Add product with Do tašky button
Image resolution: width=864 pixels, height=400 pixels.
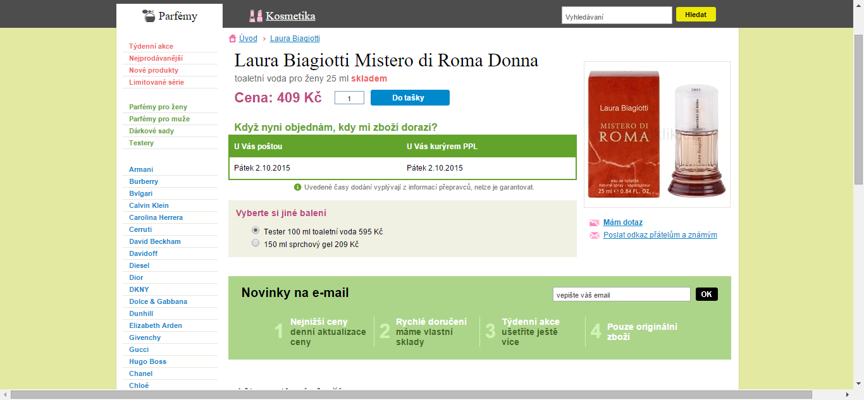click(x=410, y=98)
